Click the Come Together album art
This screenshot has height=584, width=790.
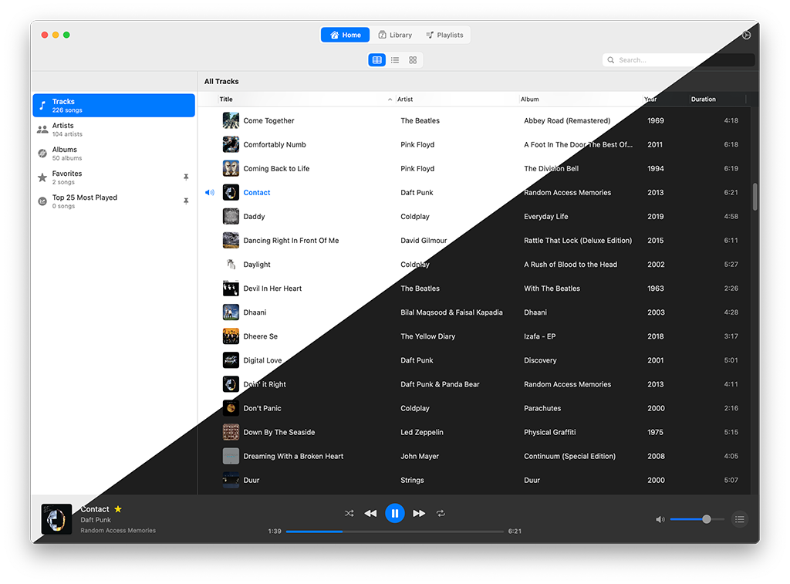click(231, 120)
